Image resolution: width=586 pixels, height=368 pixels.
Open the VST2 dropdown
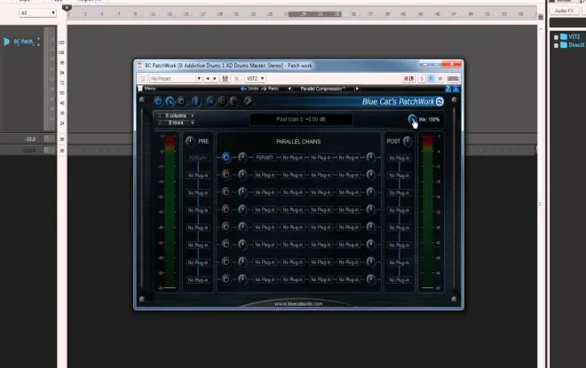pyautogui.click(x=255, y=78)
